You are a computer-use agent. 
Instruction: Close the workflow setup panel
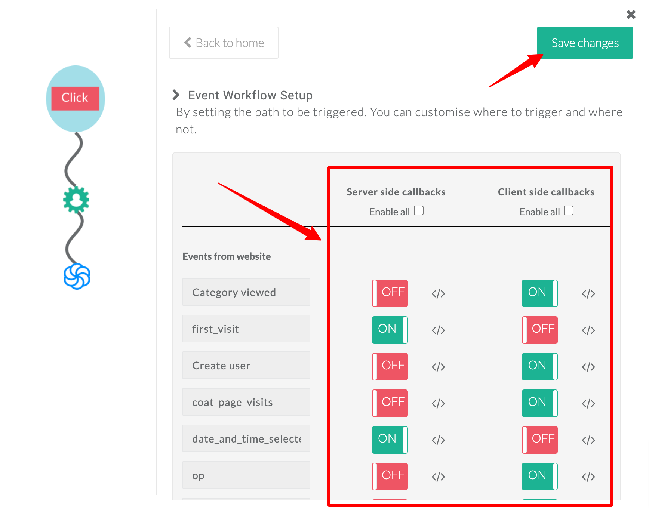(x=631, y=15)
